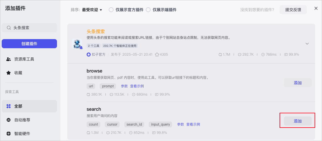Viewport: 322px width, 141px height.
Task: Click the 680ms clock icon for browse
Action: point(134,94)
